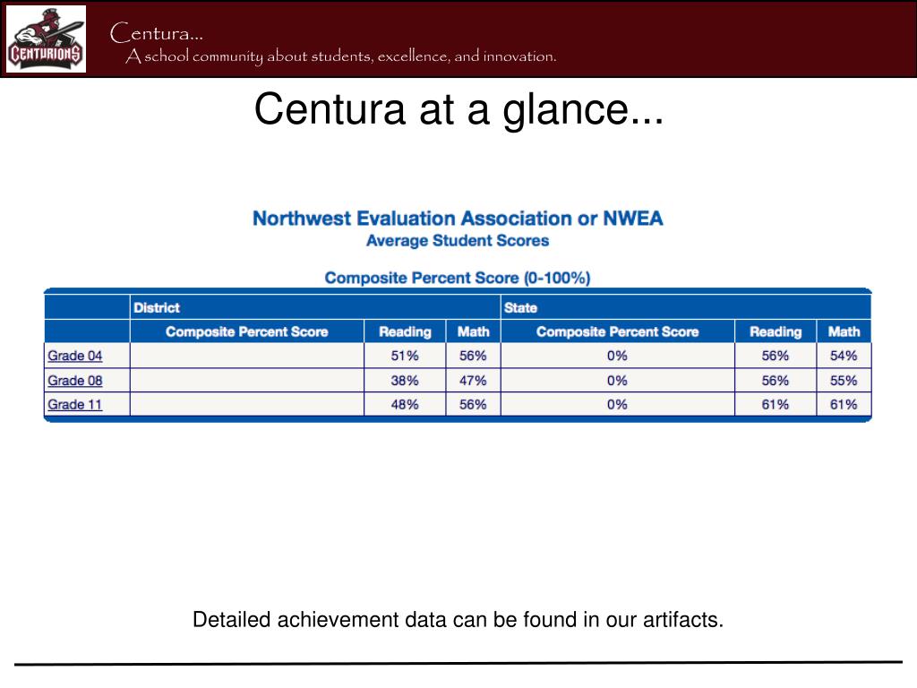Select Grade 11 State composite value 0%
Viewport: 917px width, 688px height.
pos(617,404)
